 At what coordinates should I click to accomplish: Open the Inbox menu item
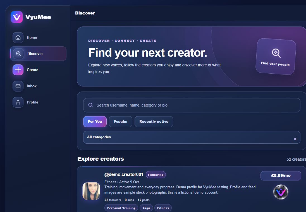click(x=38, y=86)
